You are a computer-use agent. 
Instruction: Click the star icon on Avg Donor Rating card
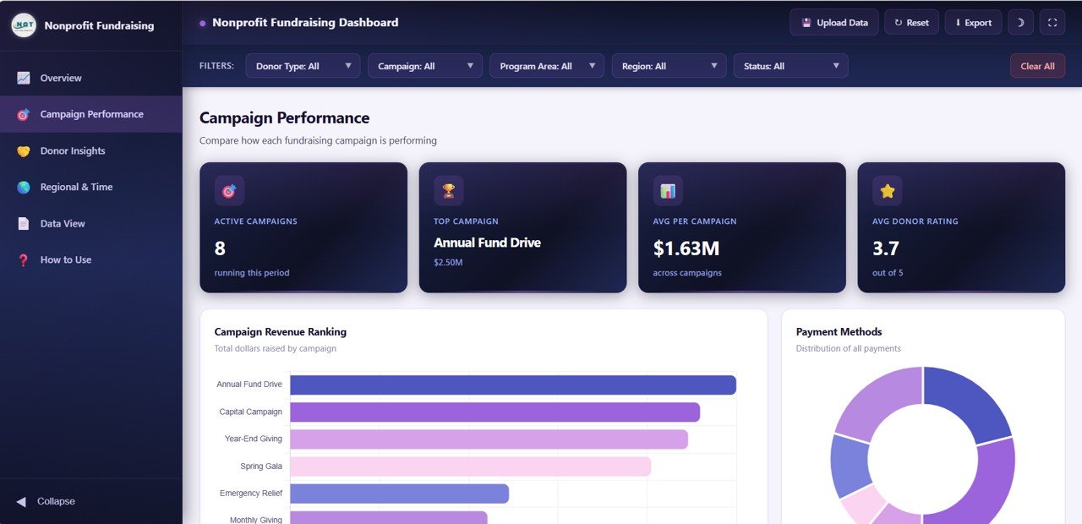(x=886, y=190)
